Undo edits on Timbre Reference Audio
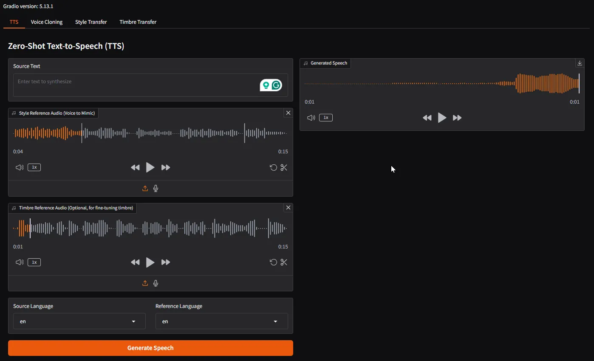This screenshot has width=594, height=361. (x=274, y=262)
